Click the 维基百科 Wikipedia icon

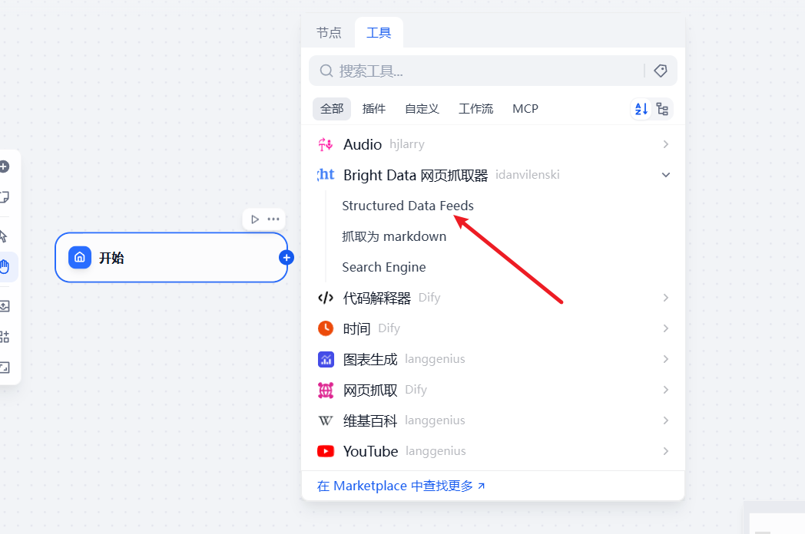pyautogui.click(x=326, y=420)
